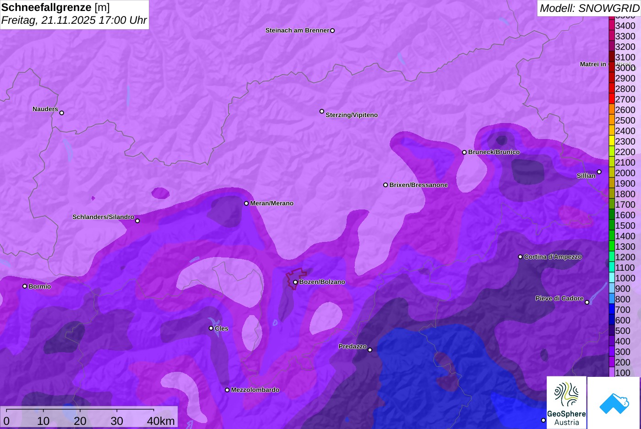This screenshot has width=641, height=429.
Task: Click the Meran/Merano location dot
Action: click(246, 203)
